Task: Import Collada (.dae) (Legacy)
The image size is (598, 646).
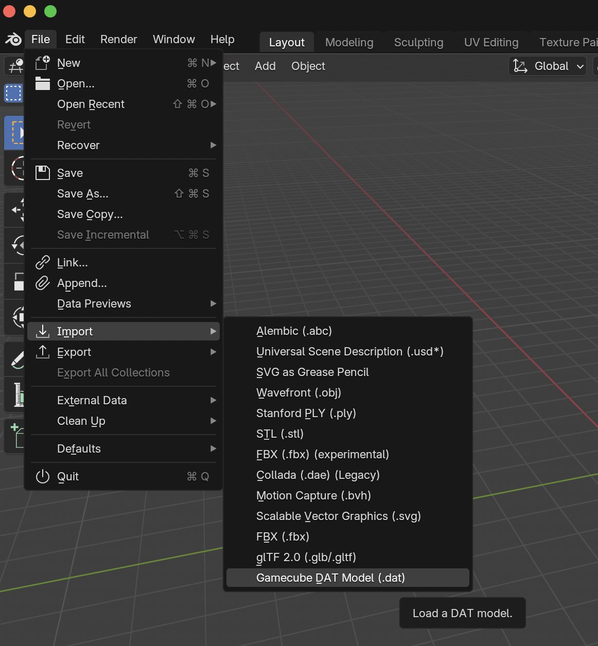Action: (x=348, y=475)
